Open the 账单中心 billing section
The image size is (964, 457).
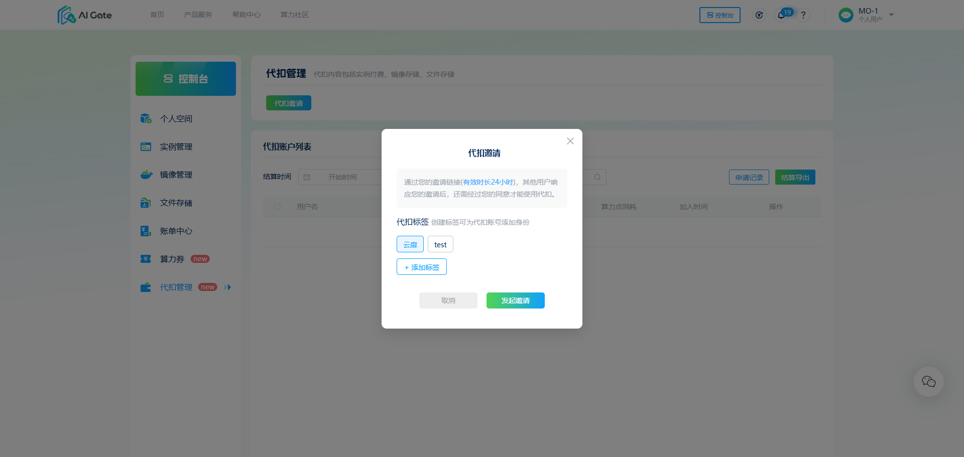175,231
